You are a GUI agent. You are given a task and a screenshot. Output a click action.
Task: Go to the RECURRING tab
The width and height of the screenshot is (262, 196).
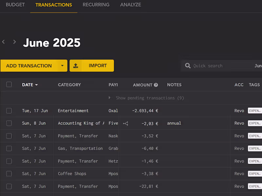click(96, 5)
